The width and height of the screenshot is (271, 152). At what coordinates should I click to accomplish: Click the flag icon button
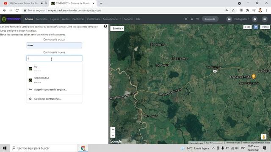[229, 19]
